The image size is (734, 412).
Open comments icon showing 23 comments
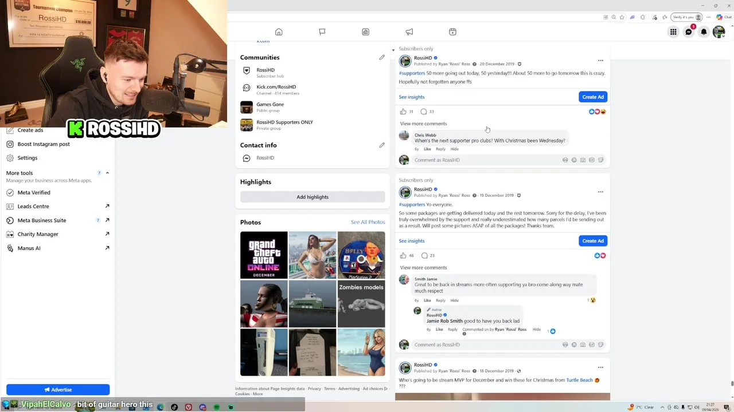pos(424,255)
